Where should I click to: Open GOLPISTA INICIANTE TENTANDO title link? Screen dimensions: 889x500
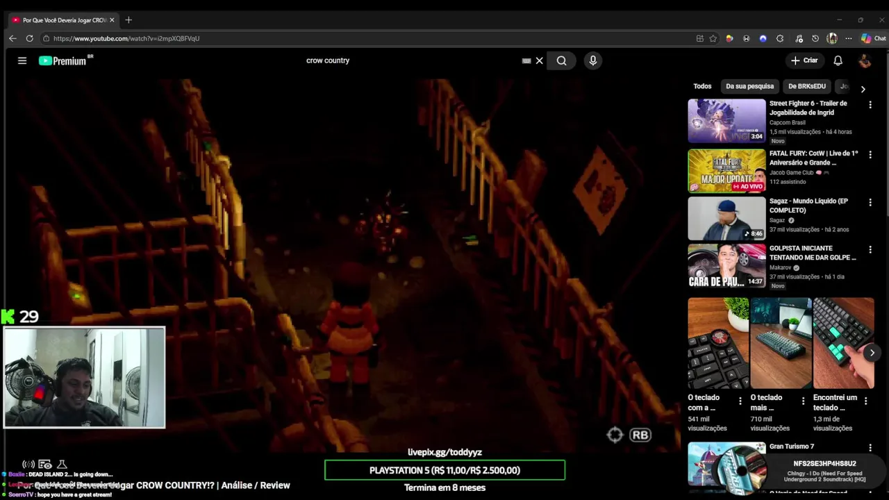(x=813, y=253)
